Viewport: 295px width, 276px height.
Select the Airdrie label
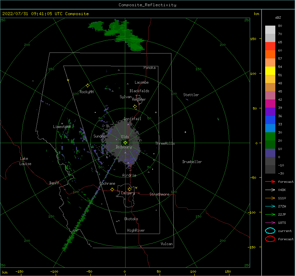click(129, 175)
